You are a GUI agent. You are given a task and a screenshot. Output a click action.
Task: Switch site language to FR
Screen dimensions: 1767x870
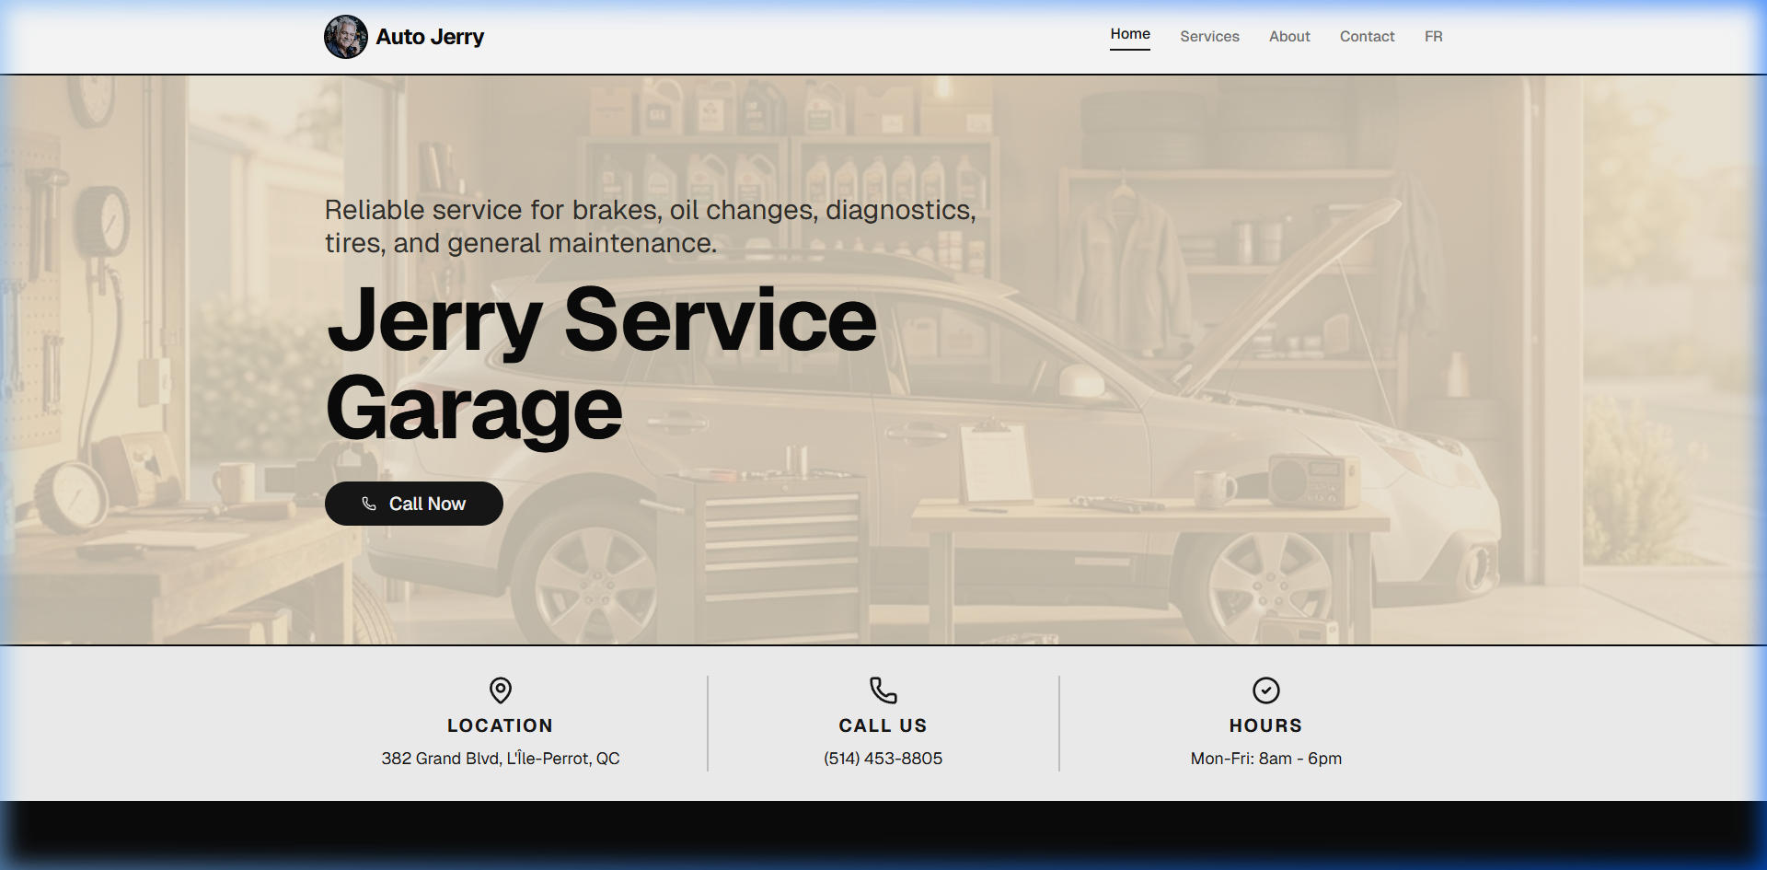(x=1433, y=37)
